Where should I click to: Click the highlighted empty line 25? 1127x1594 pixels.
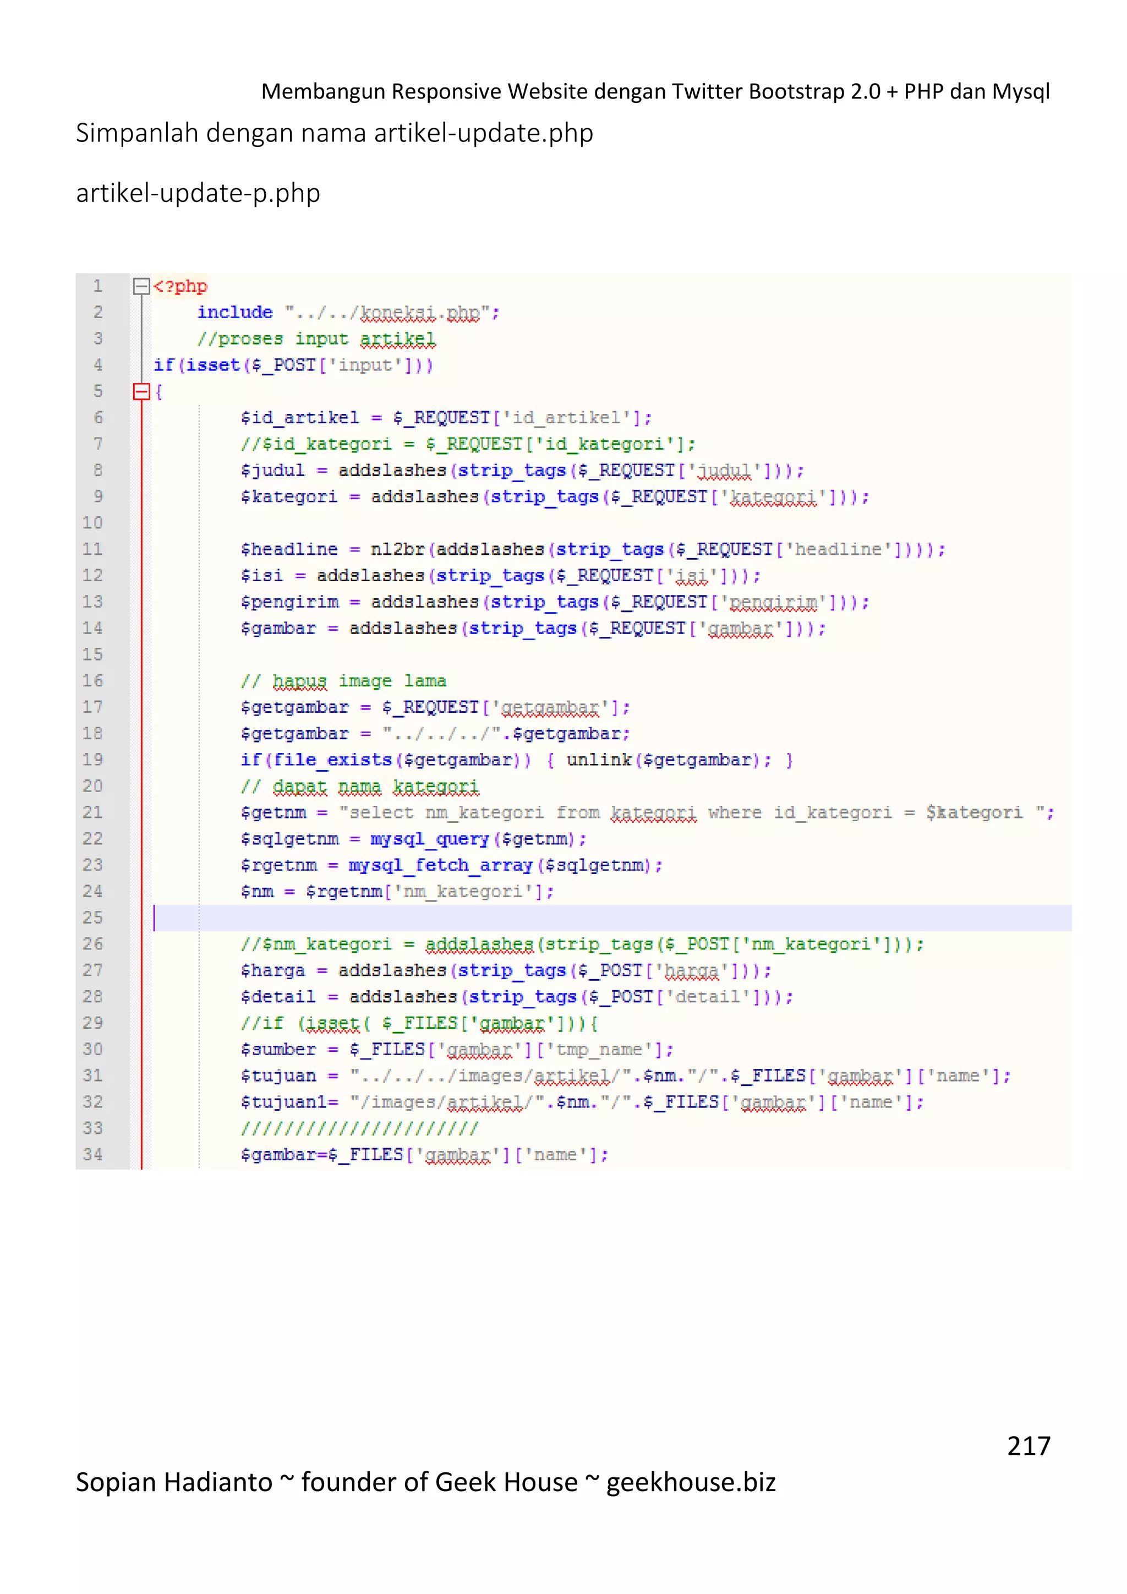(612, 918)
